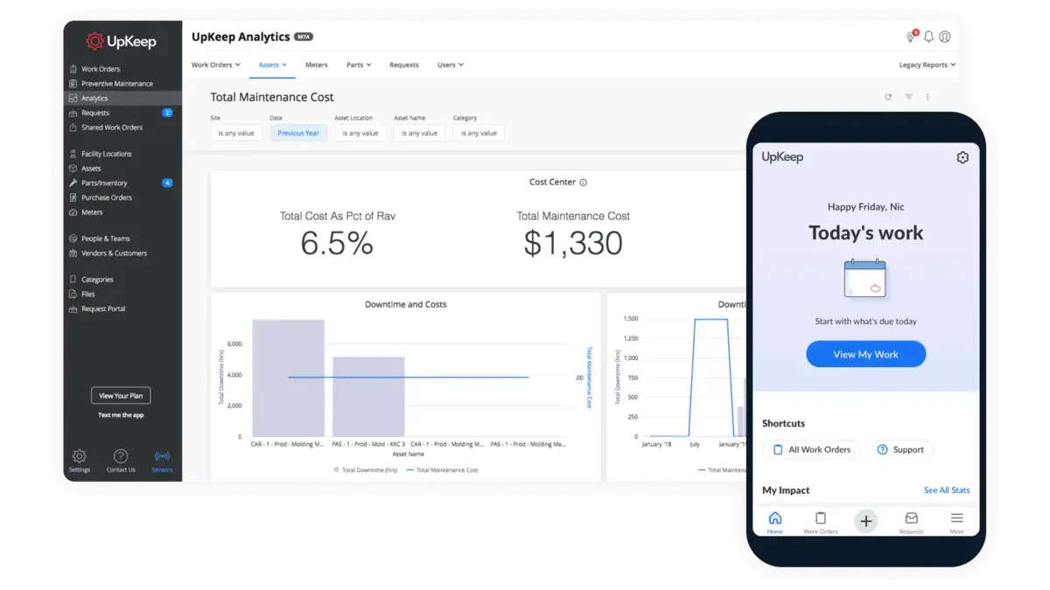Image resolution: width=1050 pixels, height=590 pixels.
Task: Switch to Meters tab
Action: coord(317,65)
